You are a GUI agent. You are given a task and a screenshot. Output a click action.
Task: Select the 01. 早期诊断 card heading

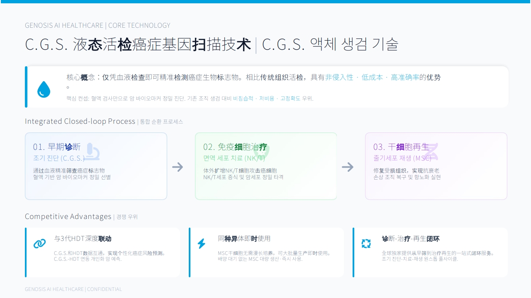(57, 147)
